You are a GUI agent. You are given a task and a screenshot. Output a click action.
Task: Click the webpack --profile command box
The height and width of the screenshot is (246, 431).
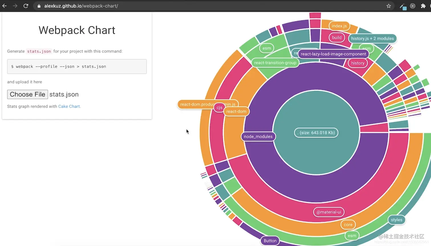pyautogui.click(x=77, y=66)
